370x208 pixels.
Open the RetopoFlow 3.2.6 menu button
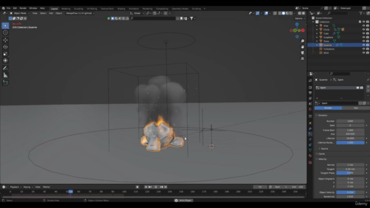point(80,13)
